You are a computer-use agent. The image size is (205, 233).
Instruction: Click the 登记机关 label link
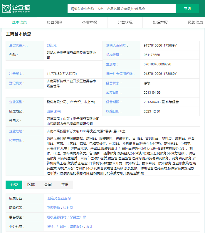click(x=16, y=83)
